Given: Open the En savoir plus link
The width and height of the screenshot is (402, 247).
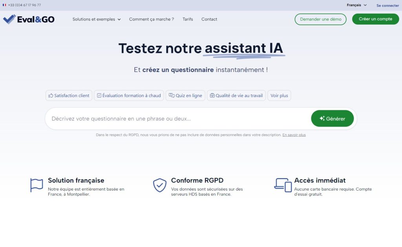Looking at the screenshot, I should [294, 135].
